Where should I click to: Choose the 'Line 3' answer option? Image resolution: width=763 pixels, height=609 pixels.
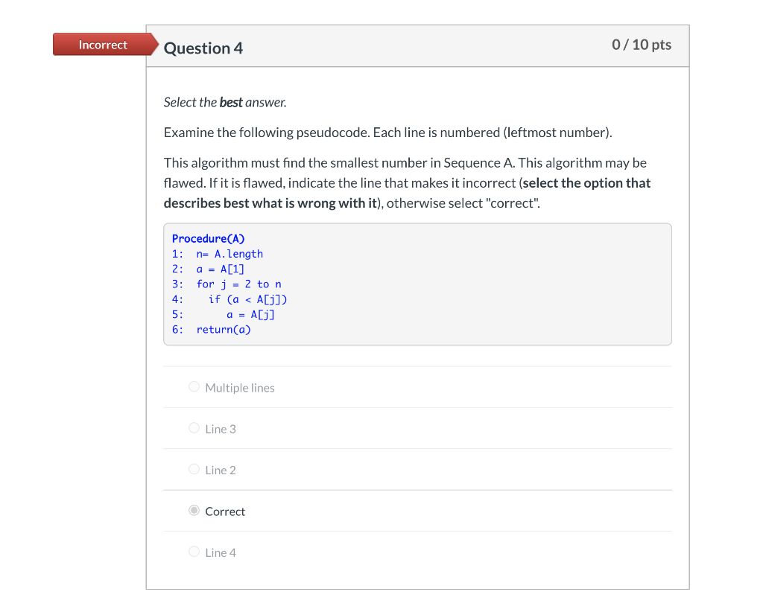pos(194,428)
